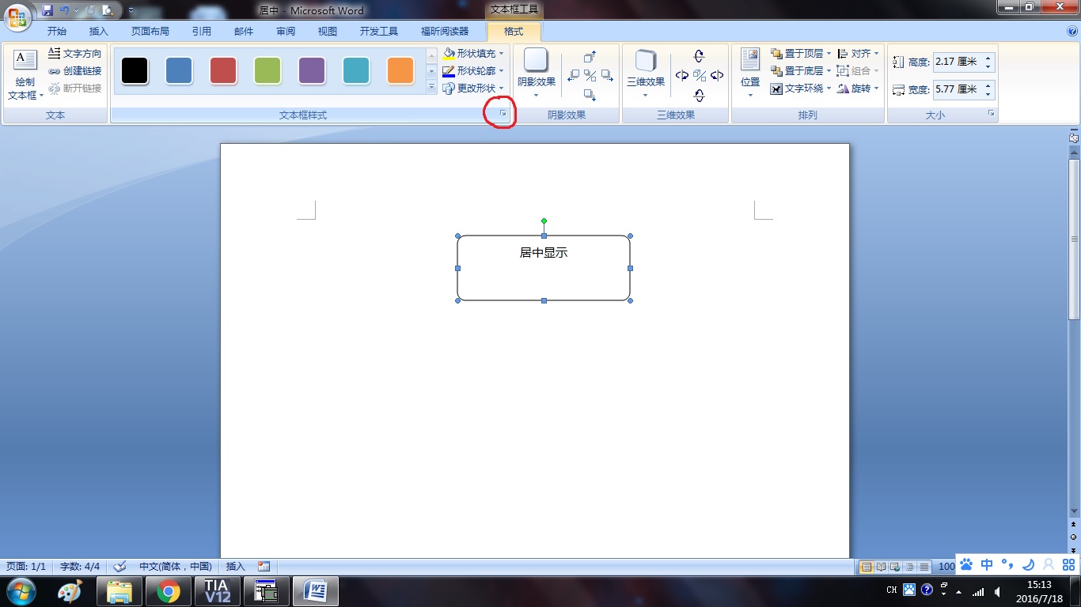1081x607 pixels.
Task: Nudge shadow down
Action: pyautogui.click(x=590, y=95)
